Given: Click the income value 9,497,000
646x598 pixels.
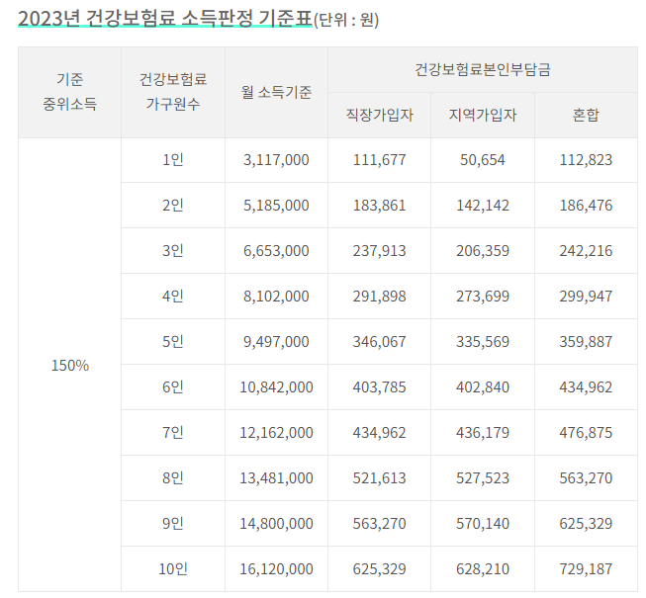Looking at the screenshot, I should click(276, 342).
